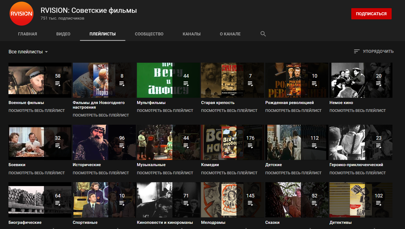Expand the Все плейлисты dropdown

point(28,52)
